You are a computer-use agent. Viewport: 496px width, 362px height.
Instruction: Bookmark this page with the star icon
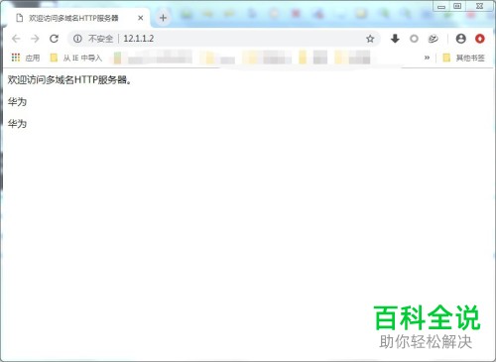(x=370, y=39)
